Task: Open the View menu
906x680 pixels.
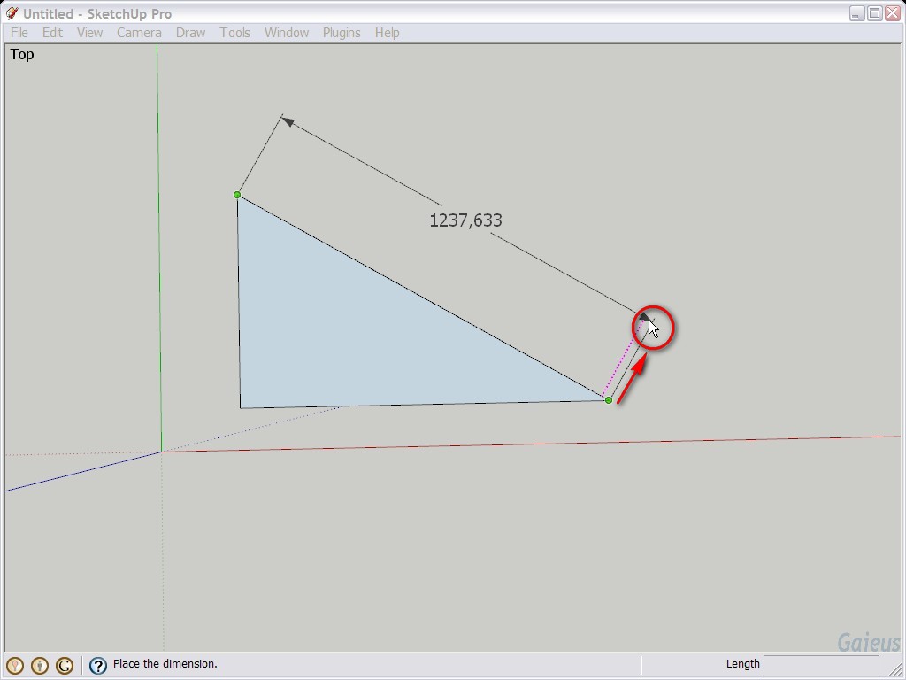Action: click(89, 33)
